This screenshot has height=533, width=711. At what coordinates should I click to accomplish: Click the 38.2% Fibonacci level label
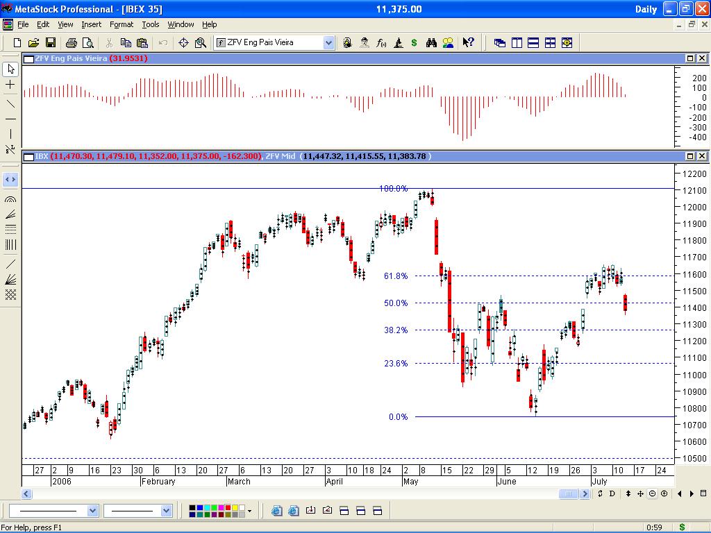click(x=396, y=330)
